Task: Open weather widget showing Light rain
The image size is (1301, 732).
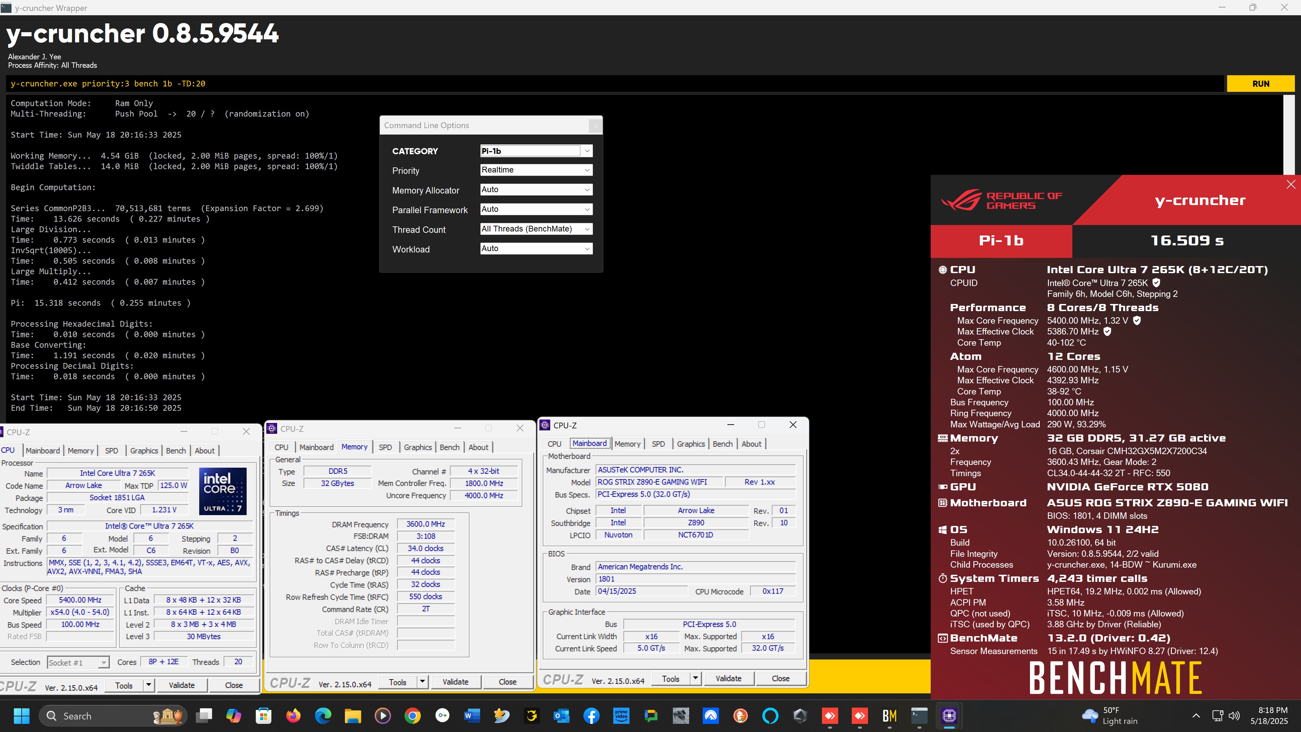Action: click(x=1110, y=715)
